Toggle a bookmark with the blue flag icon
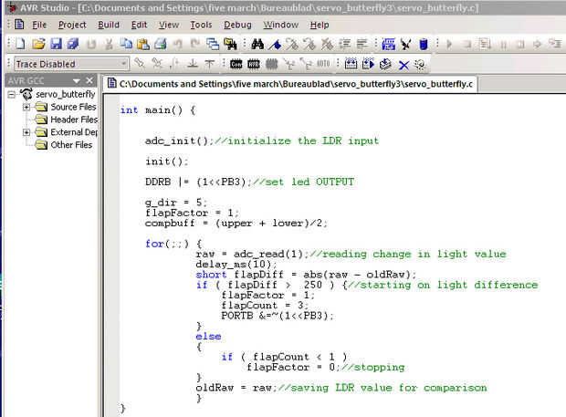The image size is (566, 417). (x=276, y=45)
